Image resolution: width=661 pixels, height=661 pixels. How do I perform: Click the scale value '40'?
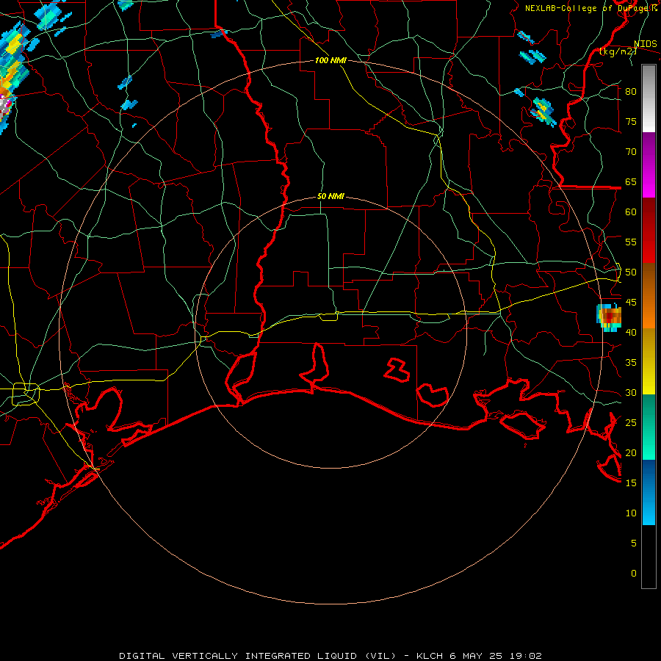(631, 333)
